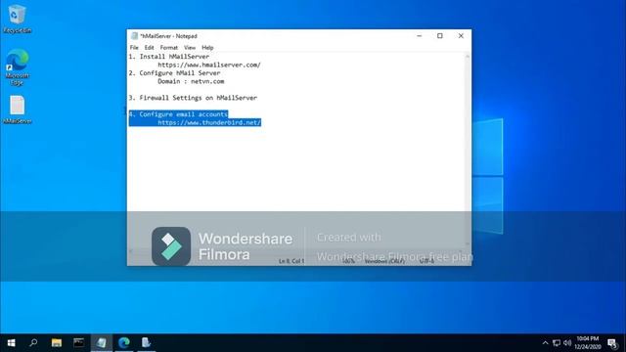Viewport: 626px width, 352px height.
Task: Maximize the Notepad window
Action: coord(440,36)
